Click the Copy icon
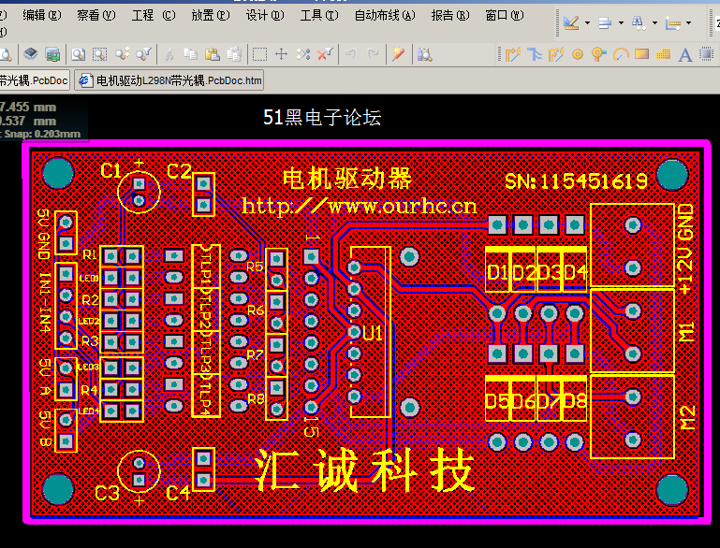Viewport: 720px width, 548px height. 190,54
